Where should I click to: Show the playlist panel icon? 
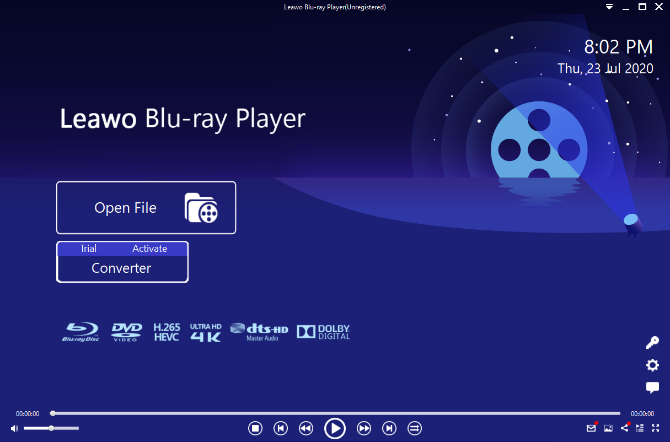coord(640,428)
